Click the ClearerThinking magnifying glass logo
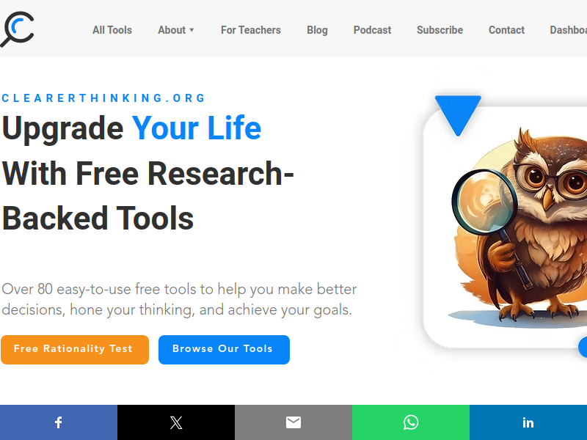The height and width of the screenshot is (440, 587). coord(17,29)
